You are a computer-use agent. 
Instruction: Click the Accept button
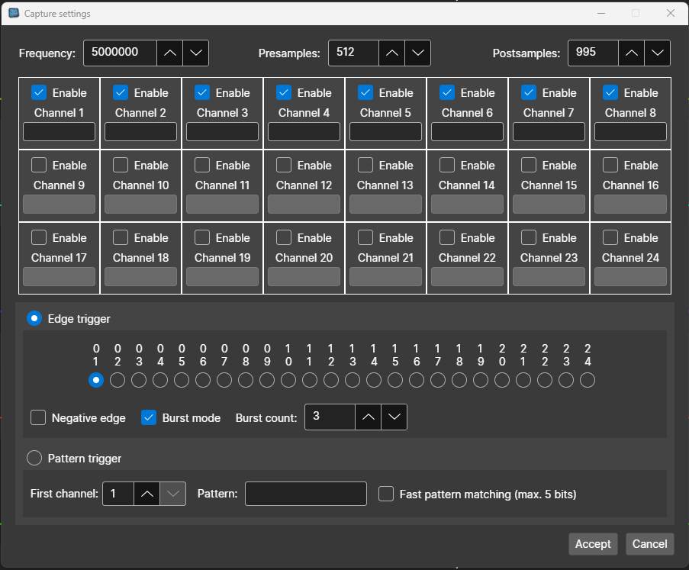593,544
